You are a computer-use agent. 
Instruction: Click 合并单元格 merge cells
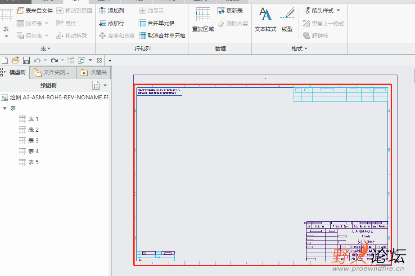click(157, 23)
